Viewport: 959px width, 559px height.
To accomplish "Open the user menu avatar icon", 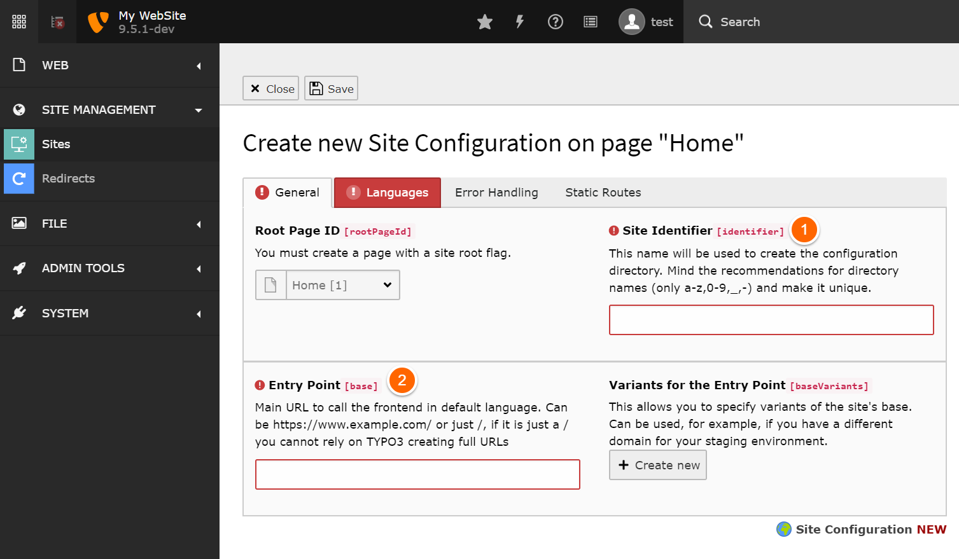I will point(632,21).
